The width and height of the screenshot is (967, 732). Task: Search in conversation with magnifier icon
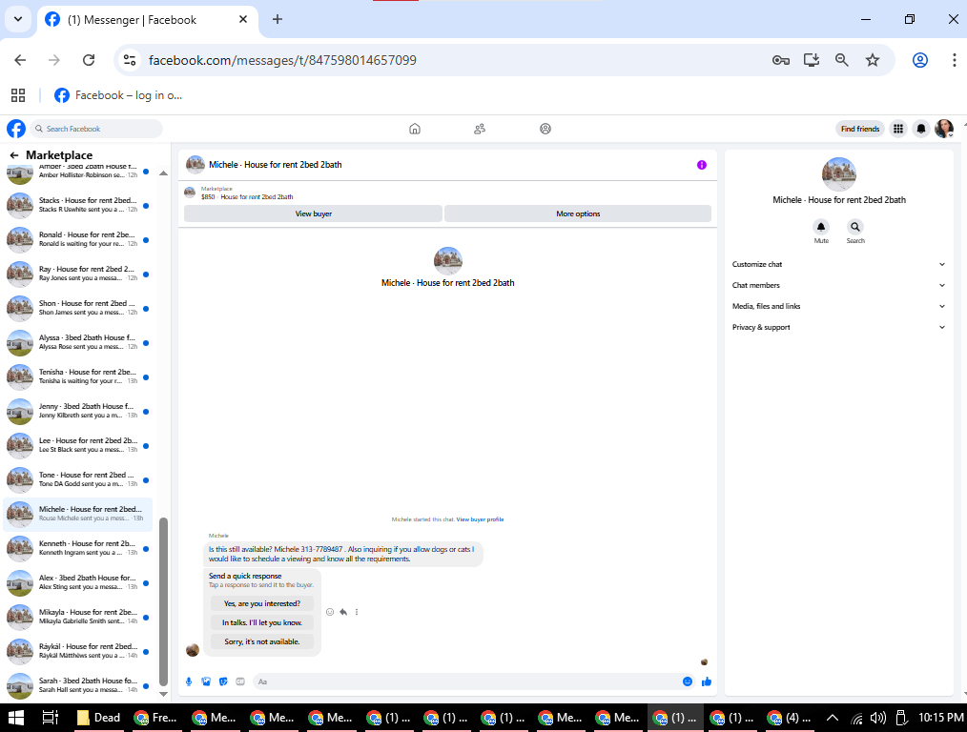(x=855, y=227)
